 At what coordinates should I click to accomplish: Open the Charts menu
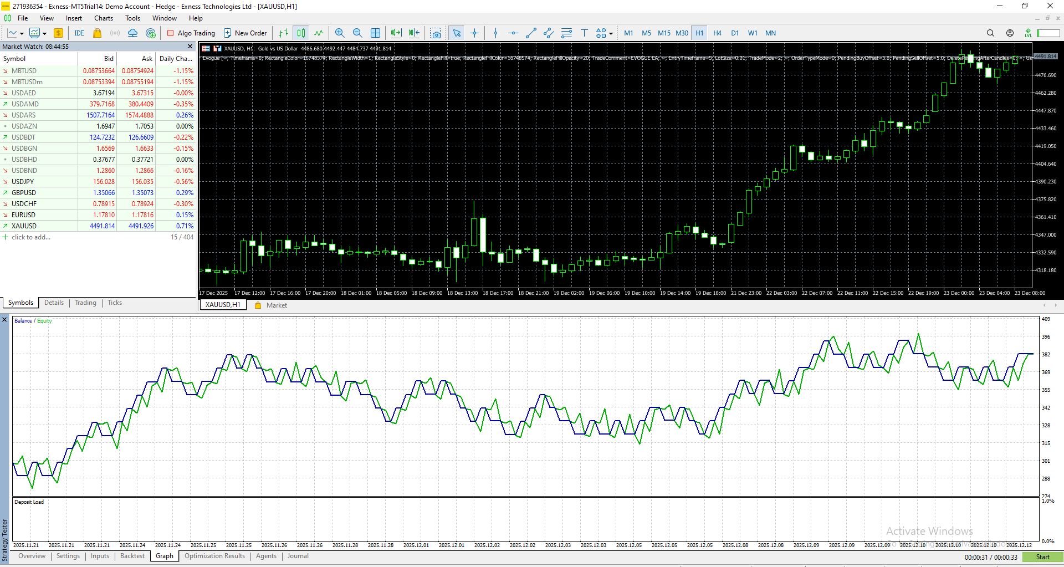click(103, 18)
